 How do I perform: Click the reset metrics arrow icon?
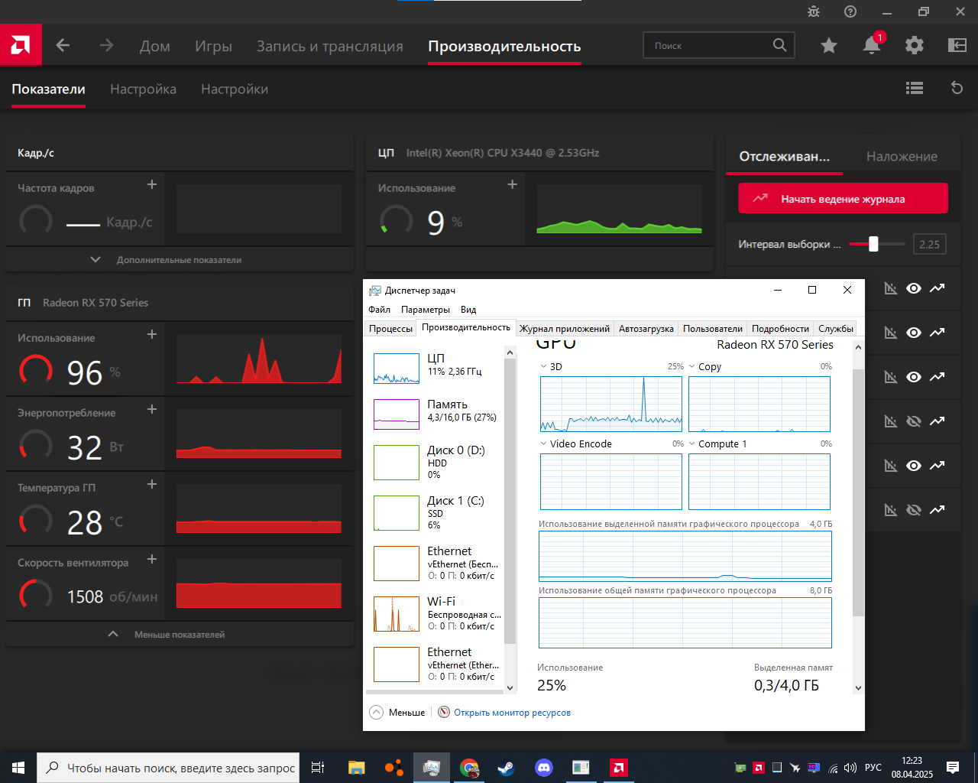pyautogui.click(x=957, y=88)
